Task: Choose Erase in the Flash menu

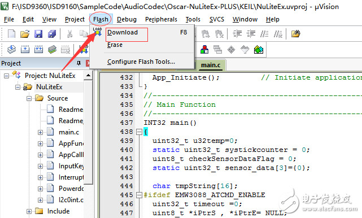Action: point(115,45)
